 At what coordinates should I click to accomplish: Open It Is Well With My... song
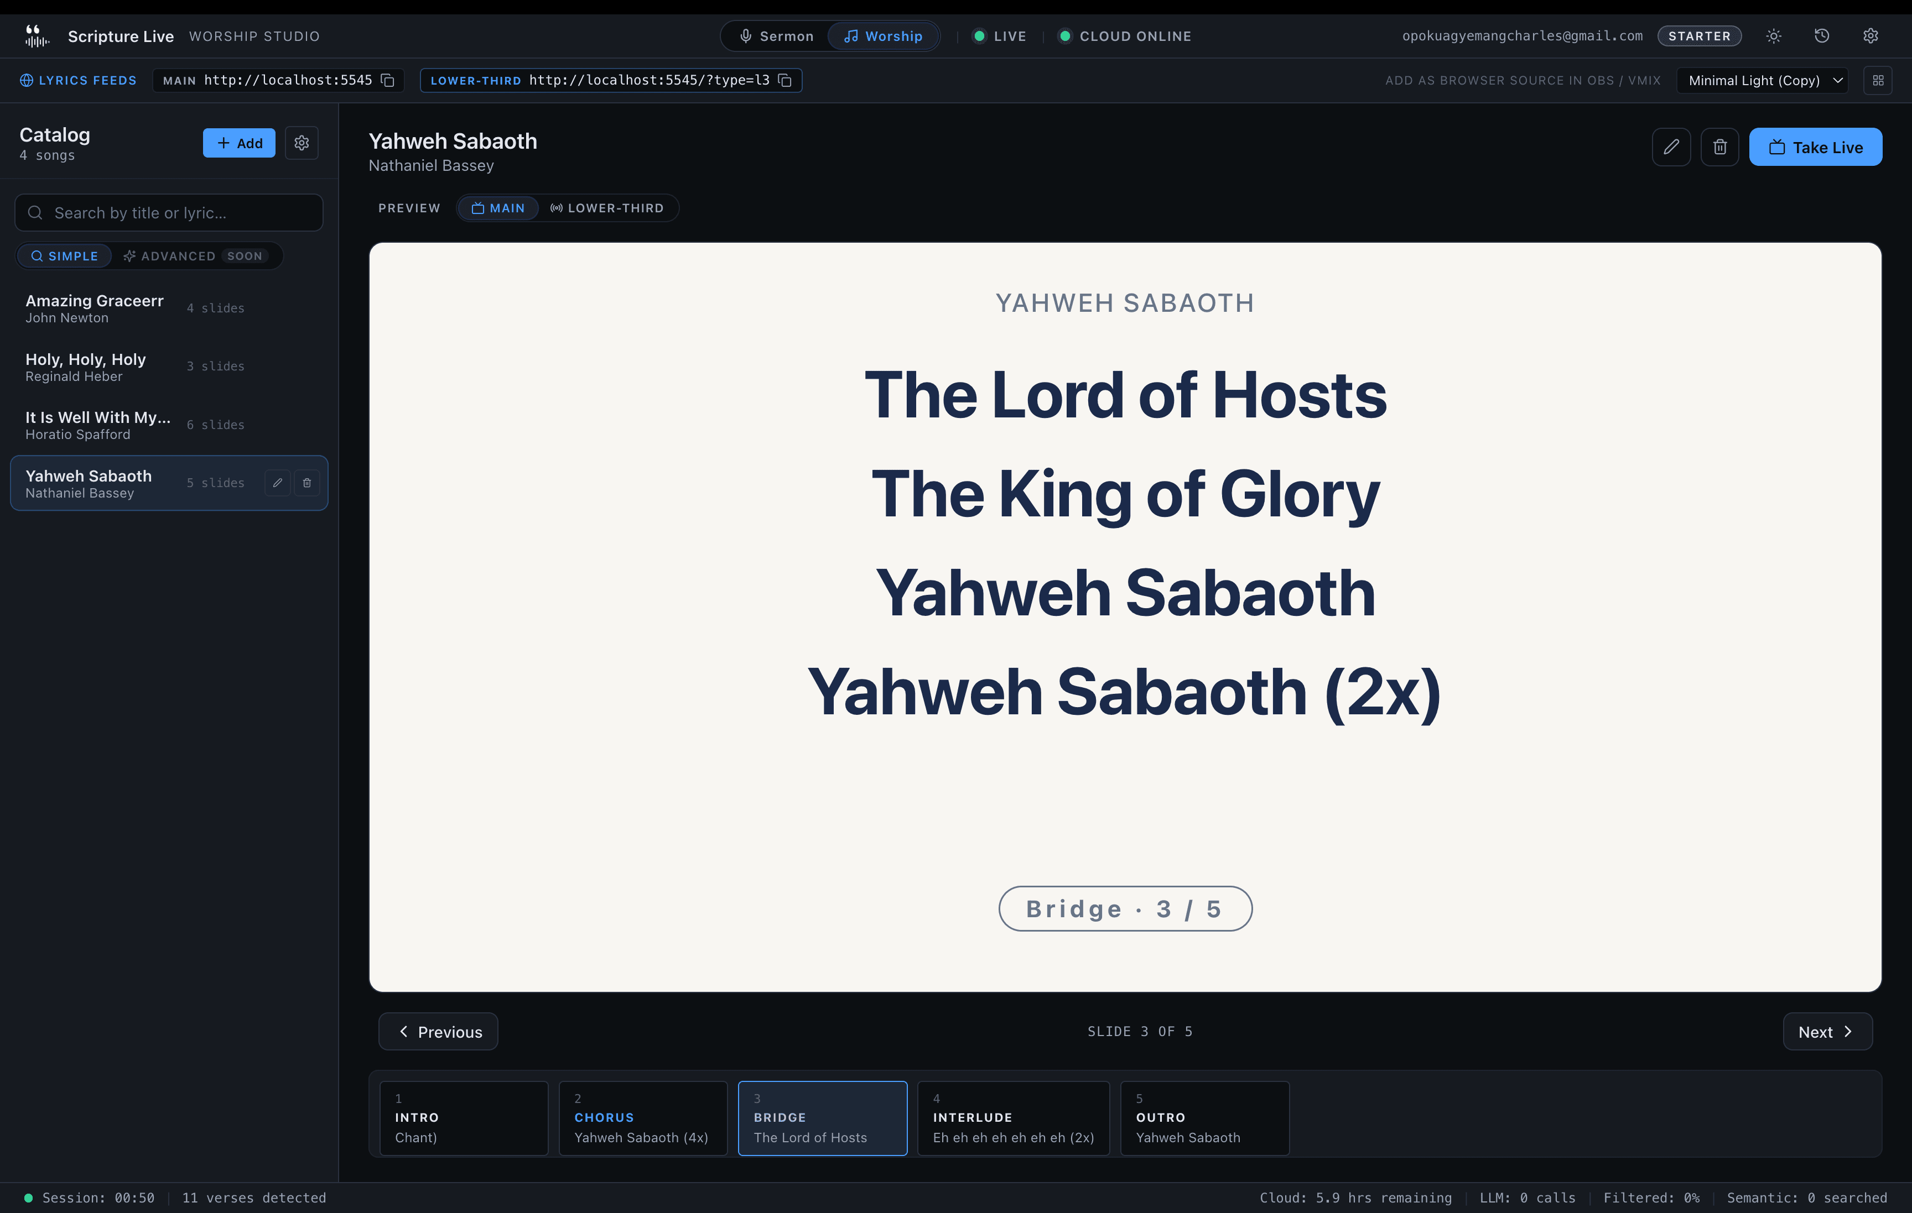(169, 425)
